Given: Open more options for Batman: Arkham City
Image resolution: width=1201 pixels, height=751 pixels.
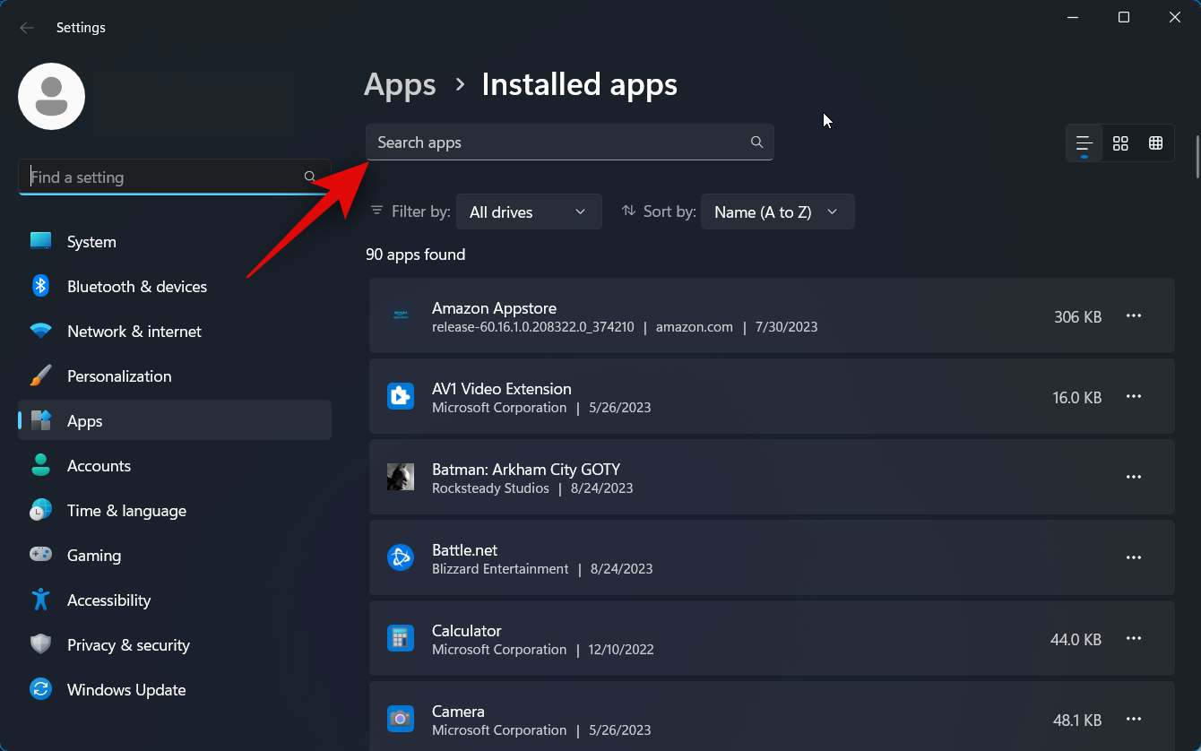Looking at the screenshot, I should [x=1133, y=478].
